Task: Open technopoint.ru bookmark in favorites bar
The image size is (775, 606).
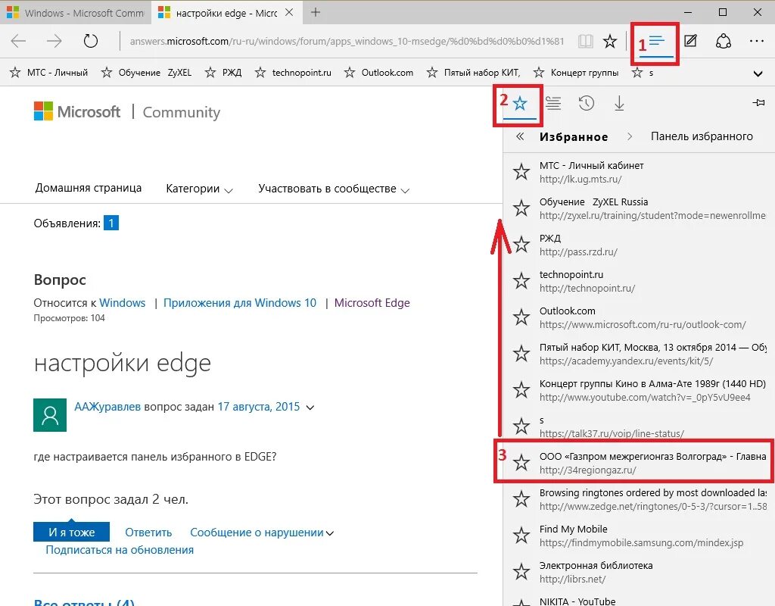Action: click(293, 73)
